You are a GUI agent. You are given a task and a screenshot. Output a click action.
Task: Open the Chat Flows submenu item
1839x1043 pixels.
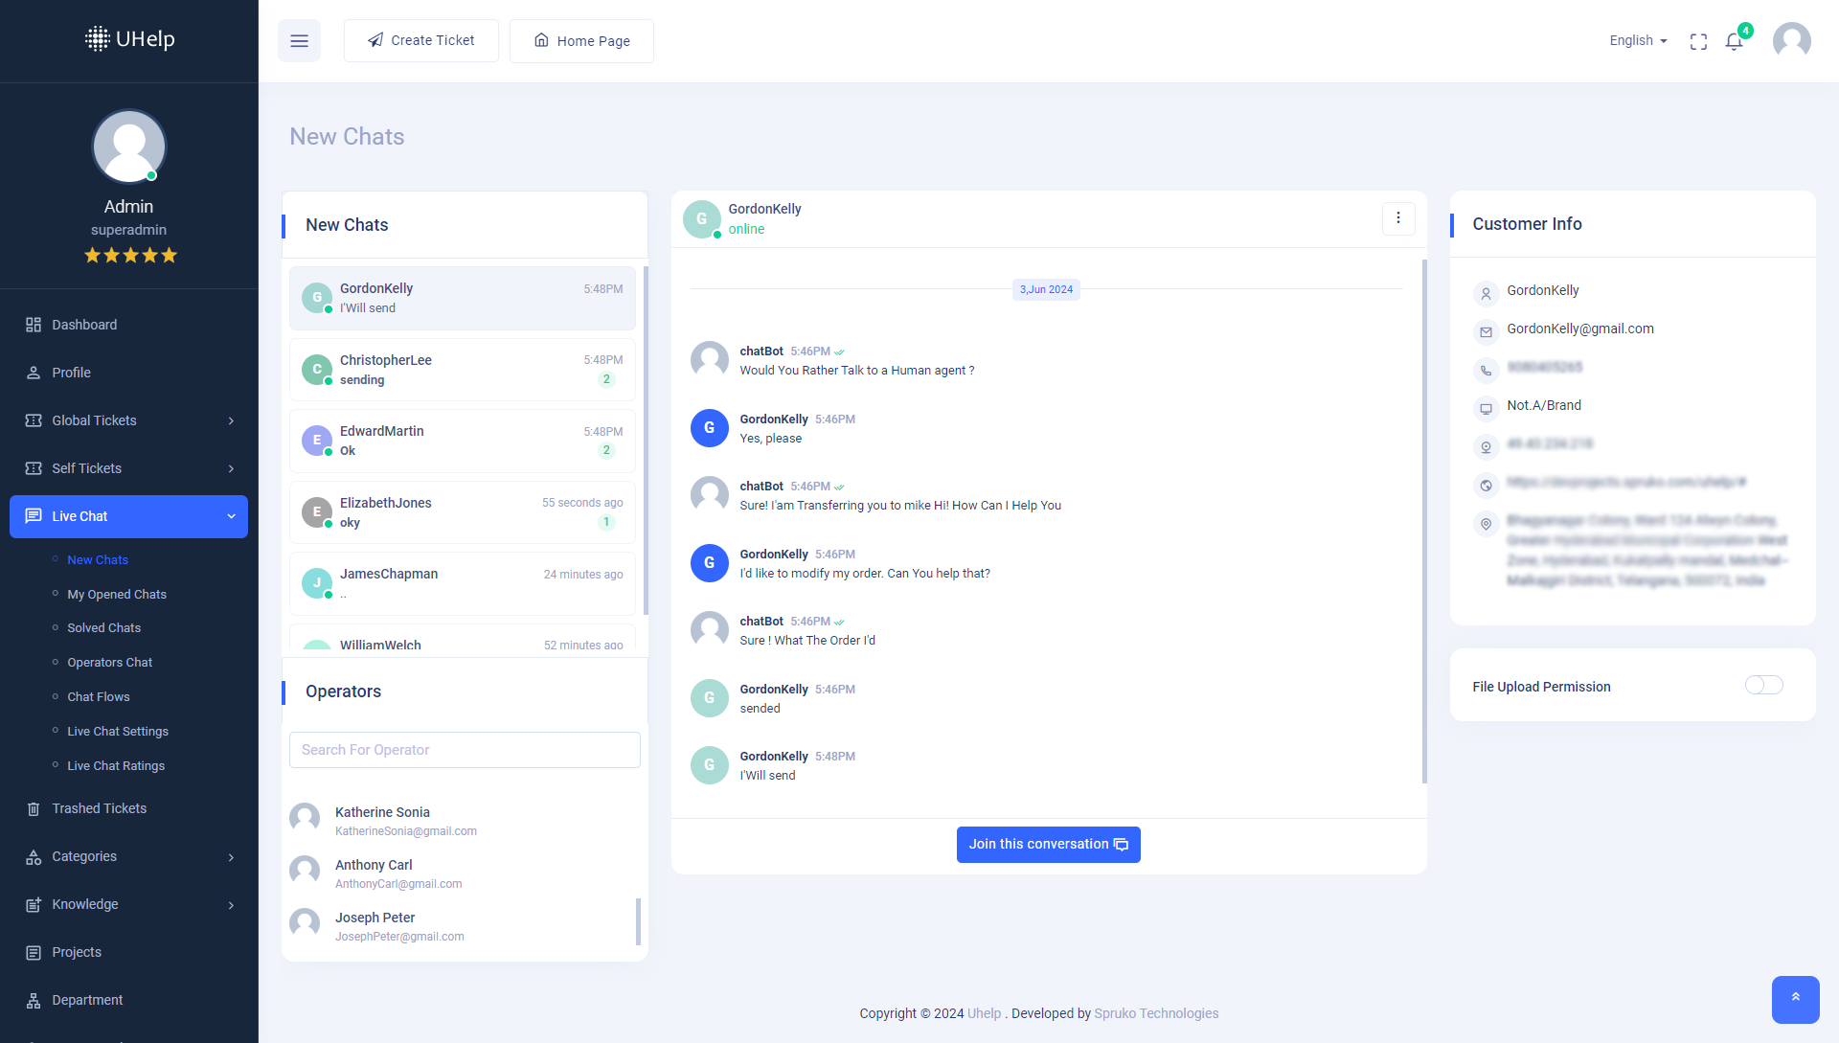tap(98, 696)
